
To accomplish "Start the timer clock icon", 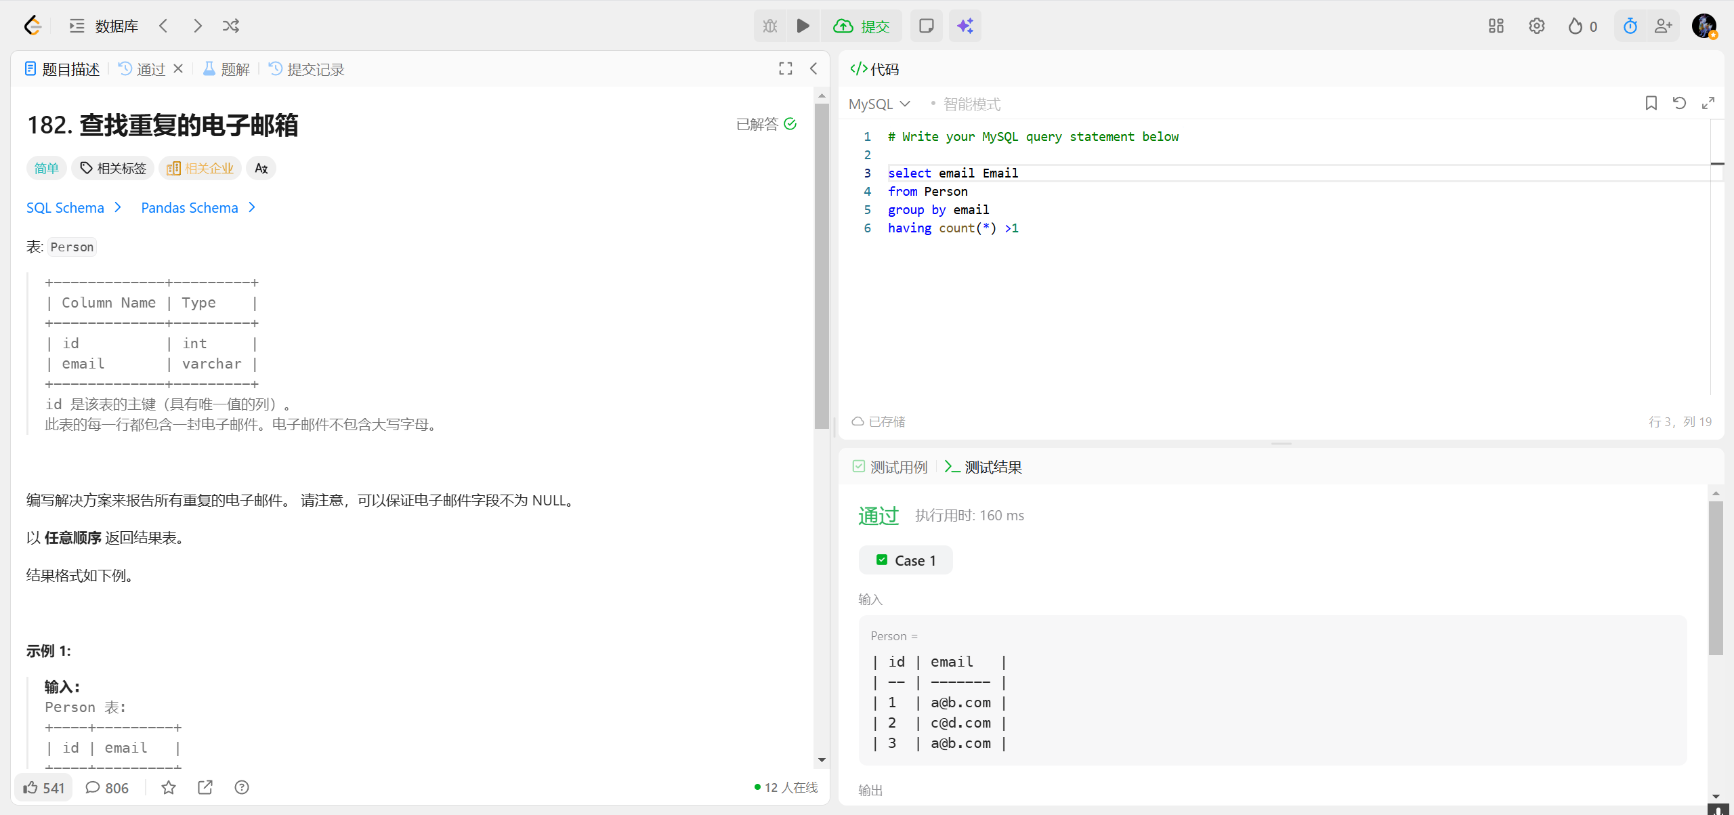I will pos(1630,26).
